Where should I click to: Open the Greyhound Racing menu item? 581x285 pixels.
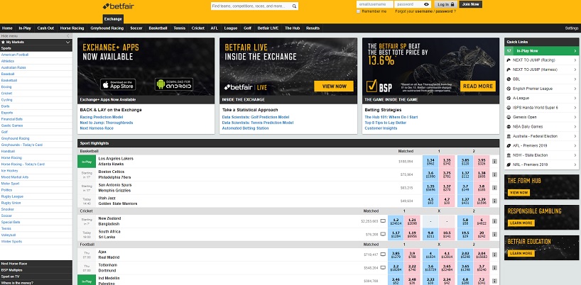coord(107,28)
